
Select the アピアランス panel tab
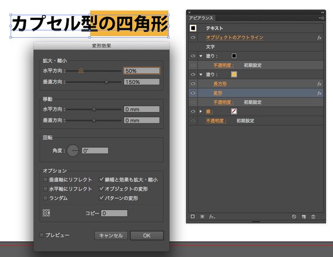(x=201, y=18)
